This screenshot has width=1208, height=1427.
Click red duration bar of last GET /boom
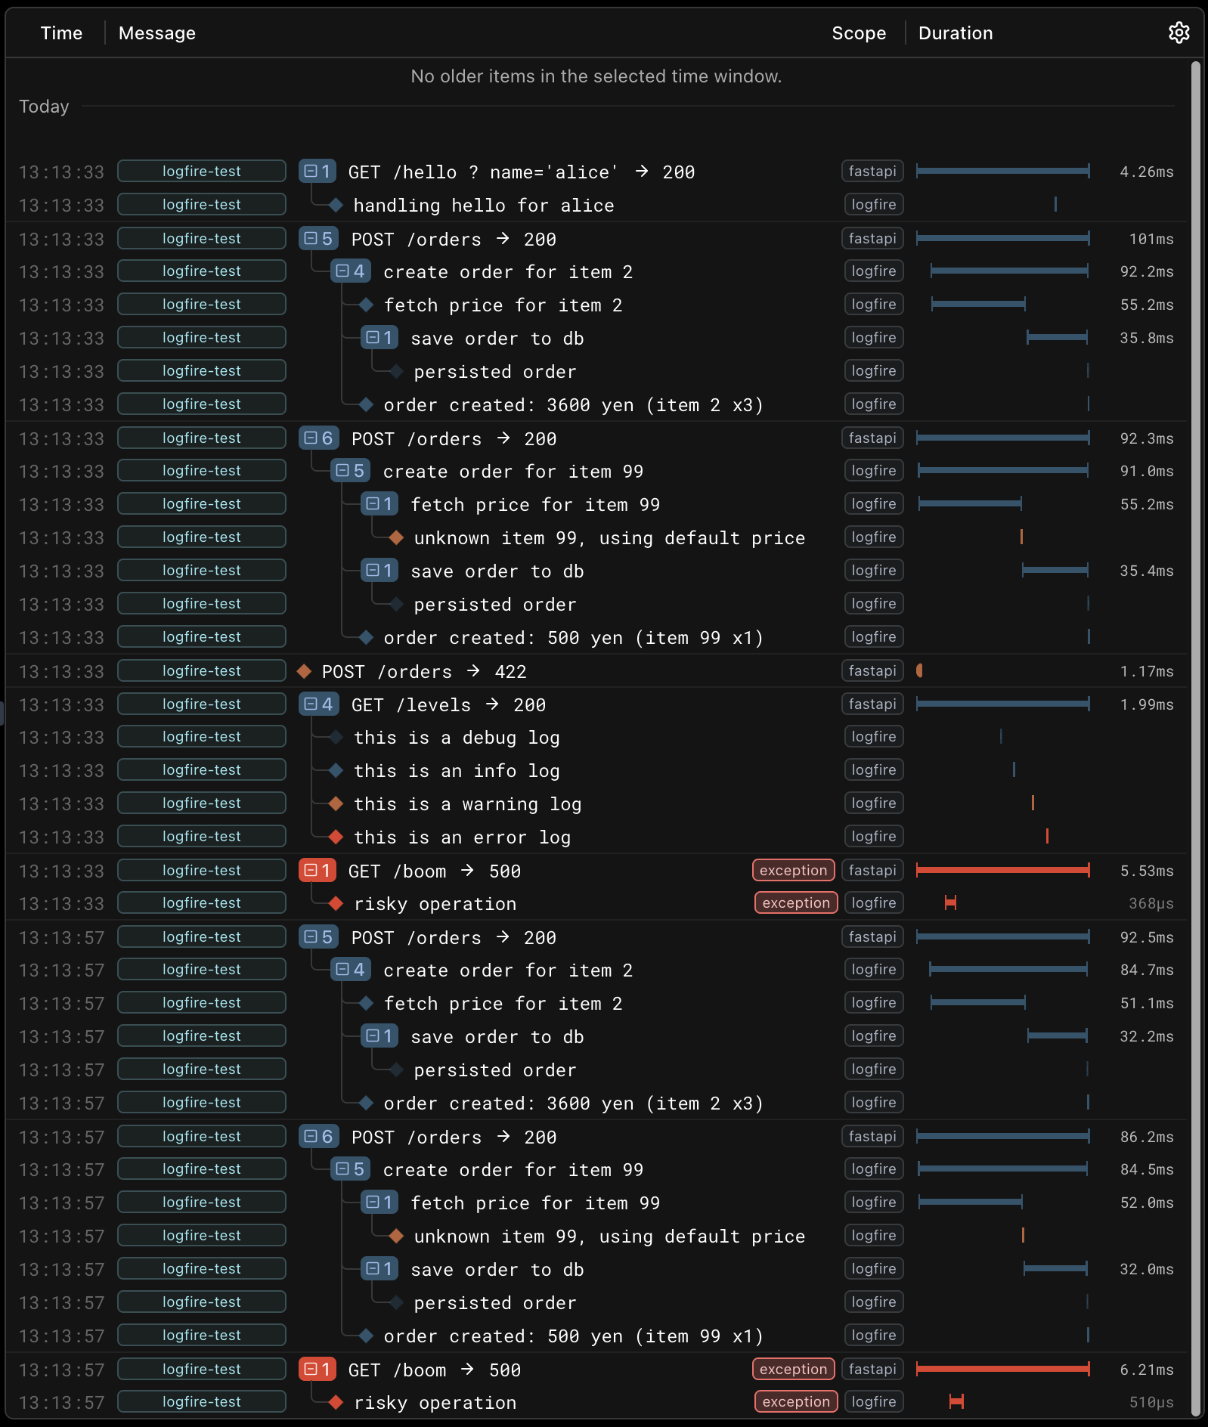pyautogui.click(x=1003, y=1369)
